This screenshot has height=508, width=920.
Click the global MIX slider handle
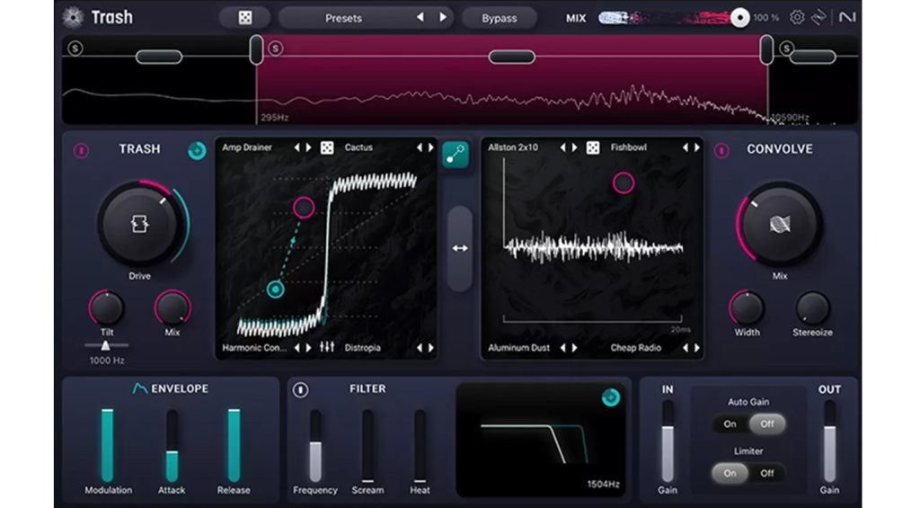click(740, 18)
